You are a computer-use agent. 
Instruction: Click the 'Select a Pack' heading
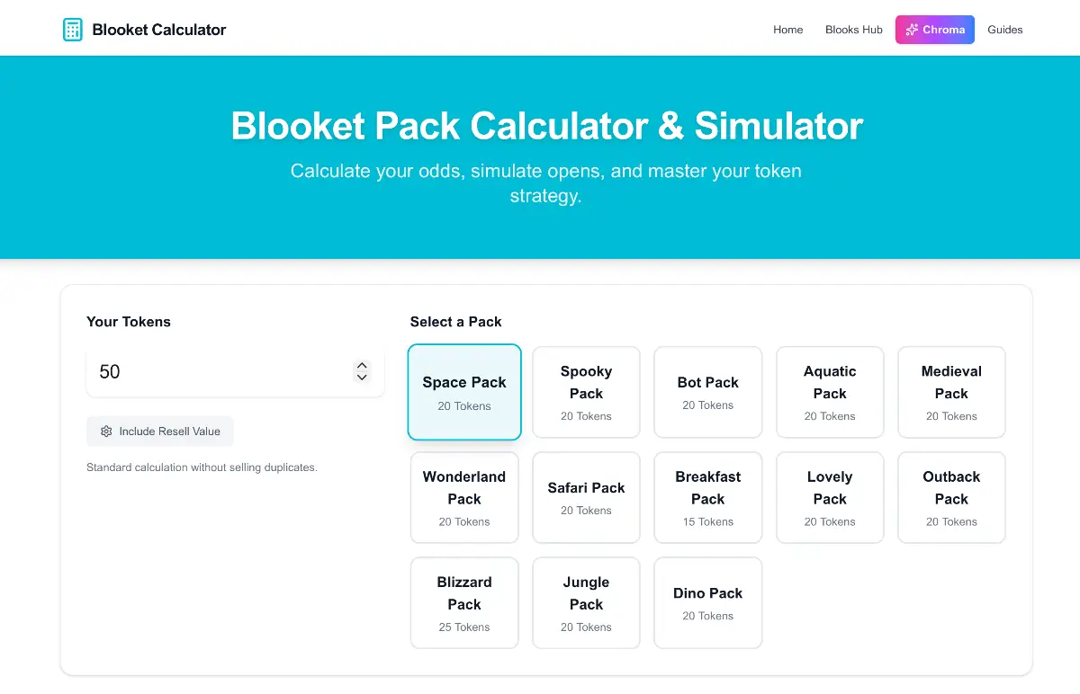tap(456, 322)
